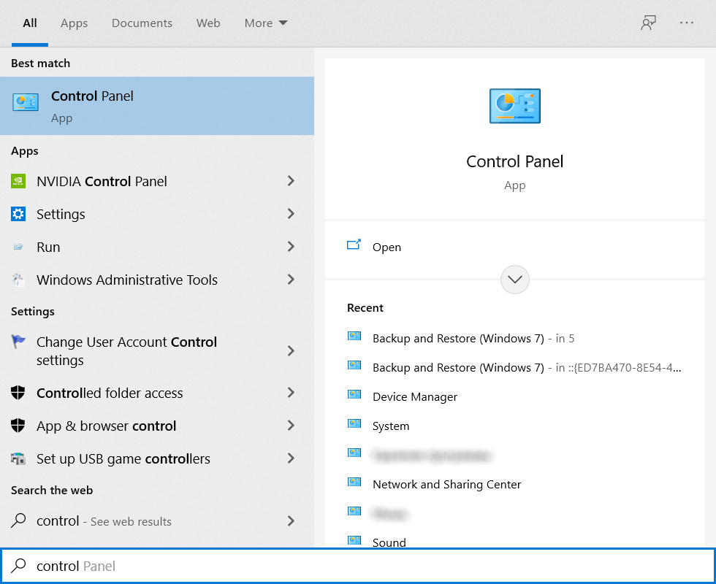
Task: Switch to the Apps tab
Action: click(x=74, y=23)
